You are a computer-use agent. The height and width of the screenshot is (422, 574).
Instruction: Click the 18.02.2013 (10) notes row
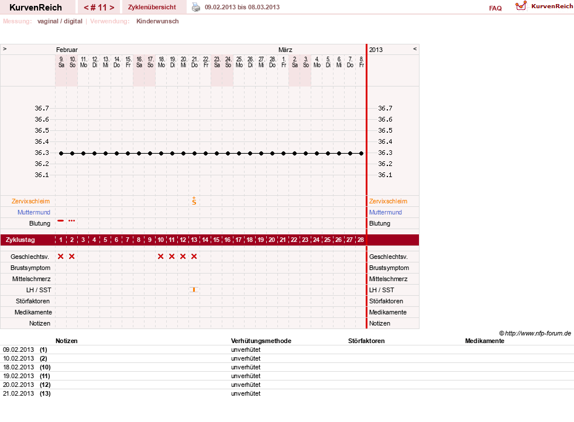[287, 367]
